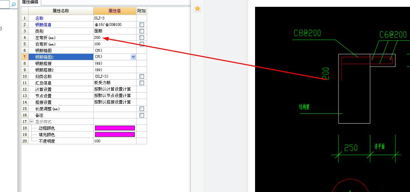Click row number 7 header
This screenshot has width=410, height=192.
pos(25,57)
